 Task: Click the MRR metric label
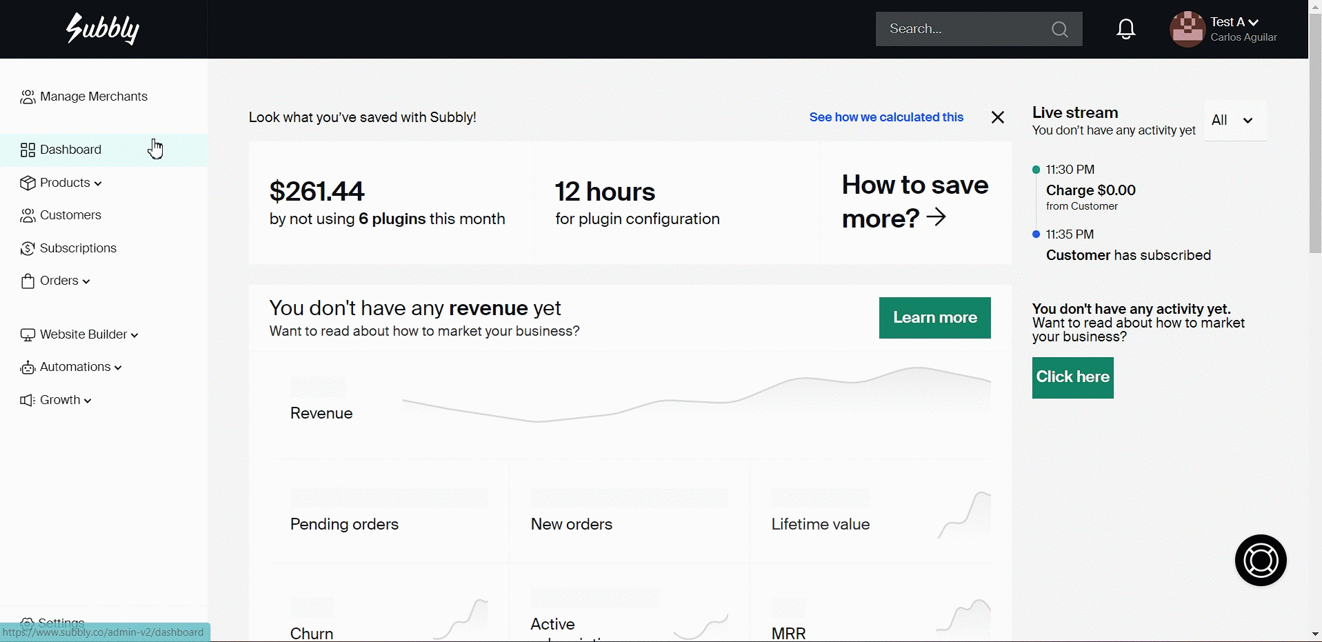click(x=788, y=633)
